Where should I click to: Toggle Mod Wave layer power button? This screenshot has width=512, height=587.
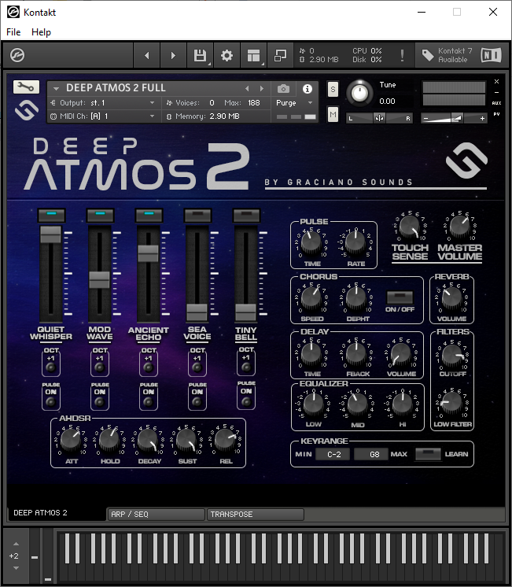point(100,216)
